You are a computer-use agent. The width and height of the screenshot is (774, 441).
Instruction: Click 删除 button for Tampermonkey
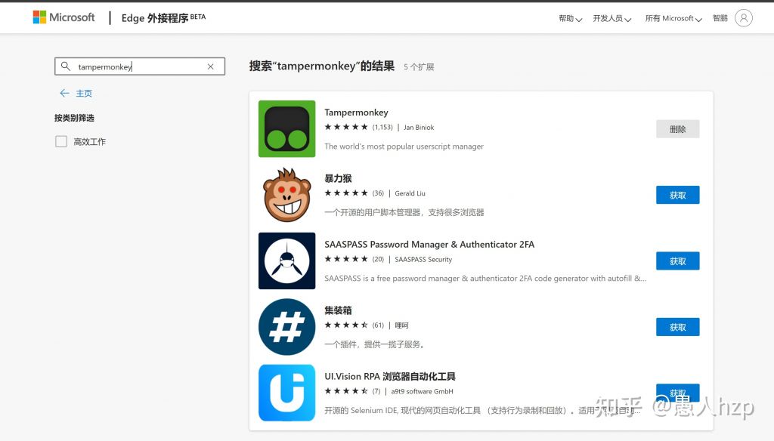click(x=677, y=129)
